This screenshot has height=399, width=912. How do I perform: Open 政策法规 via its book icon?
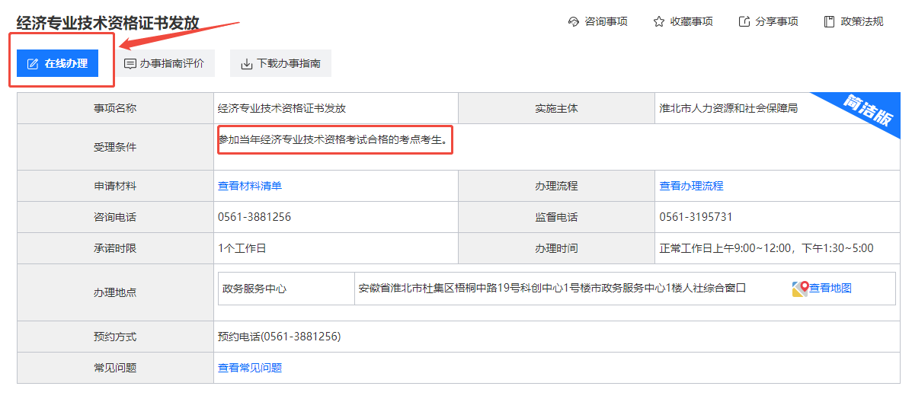[x=829, y=21]
